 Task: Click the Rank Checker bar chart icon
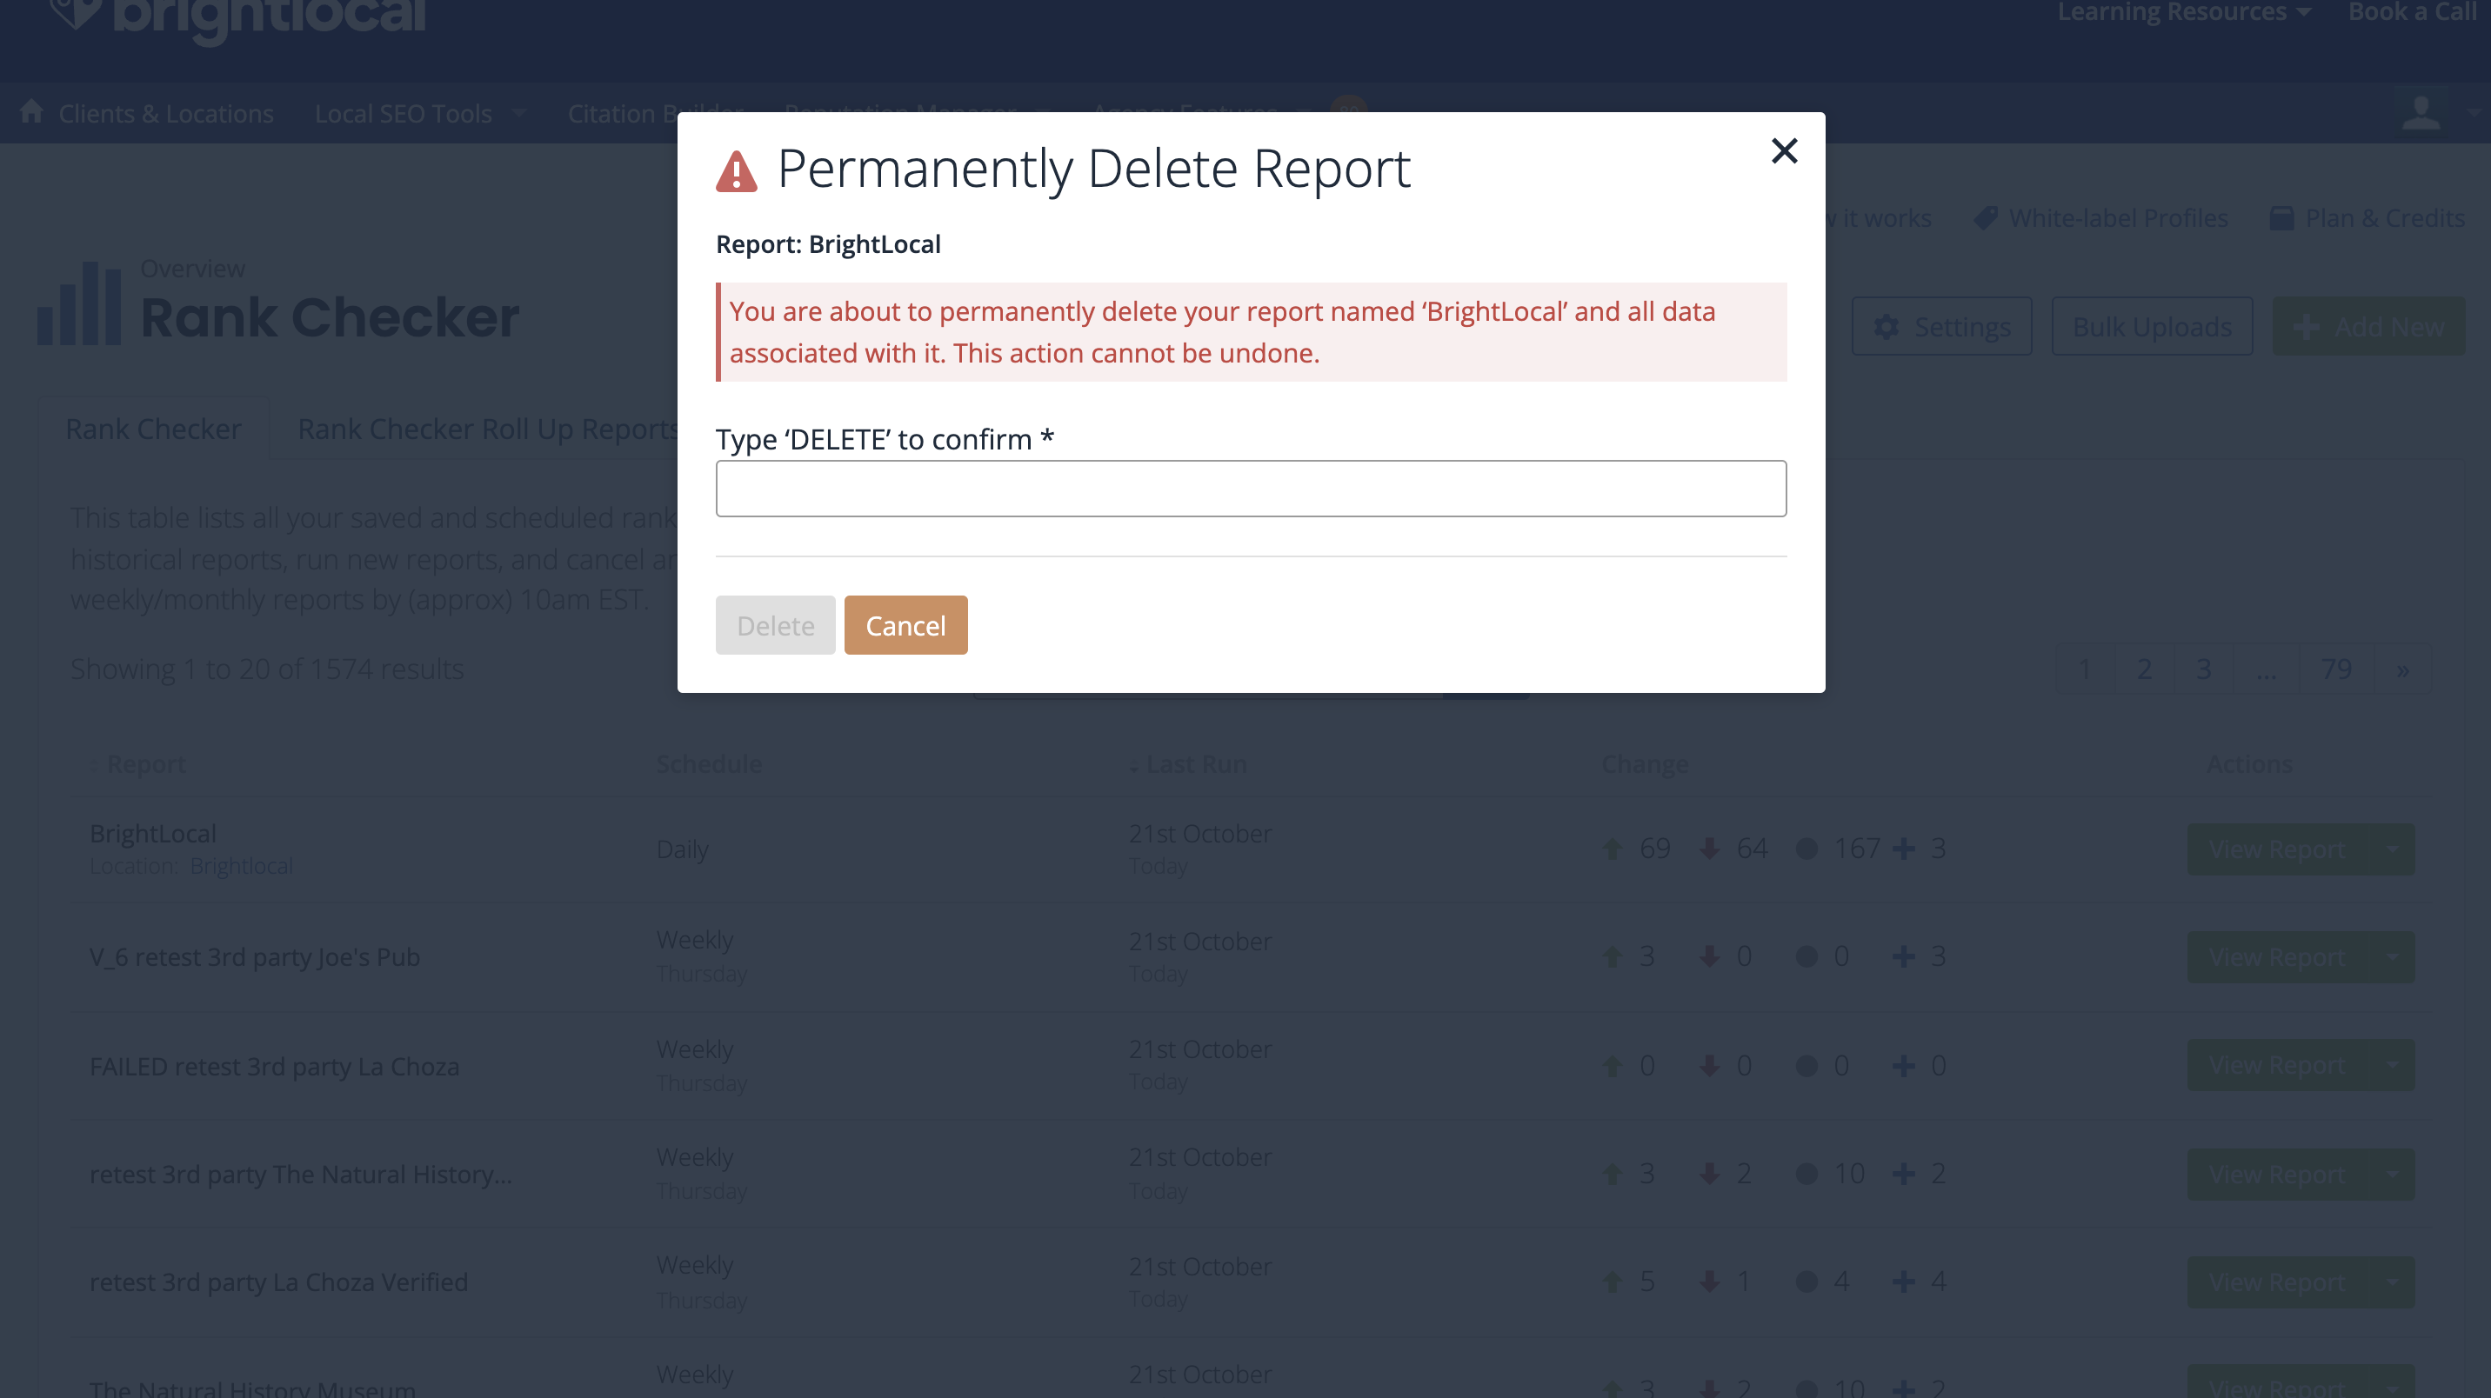tap(79, 303)
